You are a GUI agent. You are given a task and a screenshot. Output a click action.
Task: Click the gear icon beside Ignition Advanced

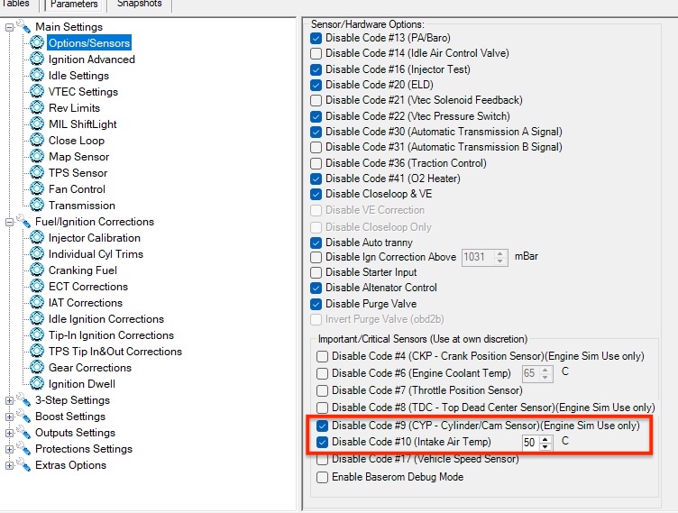tap(37, 60)
